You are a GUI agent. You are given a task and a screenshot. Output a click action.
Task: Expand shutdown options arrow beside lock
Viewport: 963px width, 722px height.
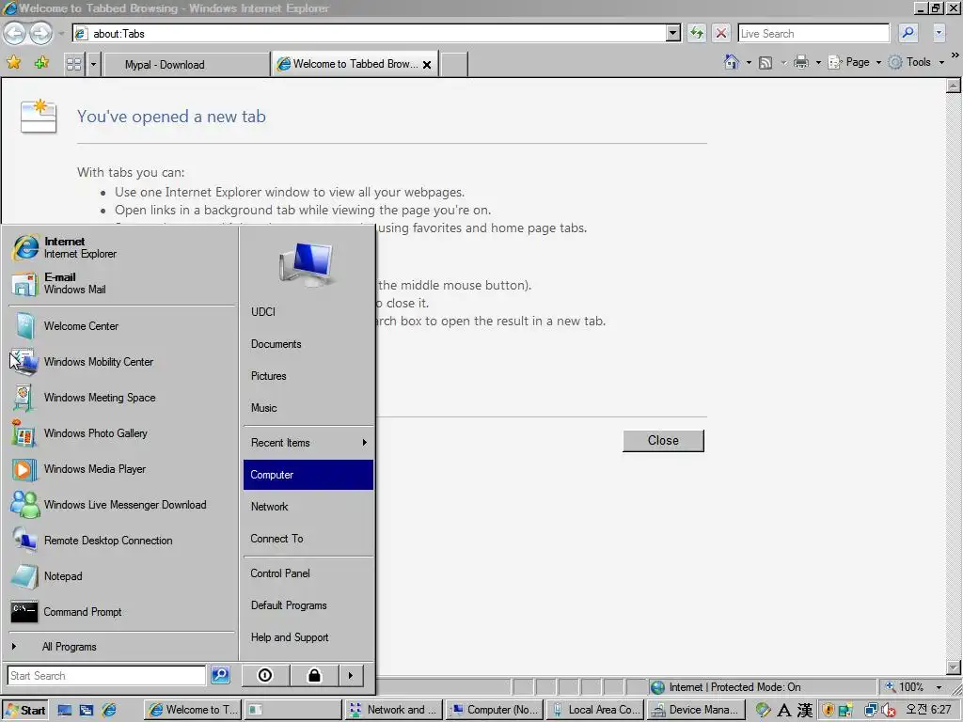click(x=351, y=675)
